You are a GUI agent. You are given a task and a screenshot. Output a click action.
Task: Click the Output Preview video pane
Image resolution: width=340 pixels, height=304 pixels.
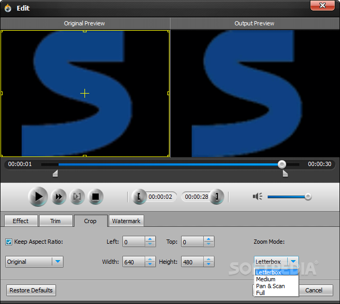(255, 94)
